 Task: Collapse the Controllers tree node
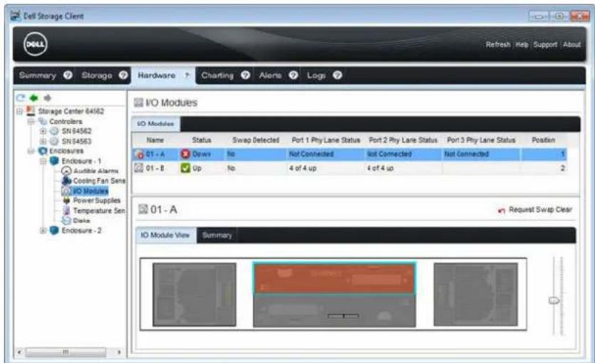31,122
